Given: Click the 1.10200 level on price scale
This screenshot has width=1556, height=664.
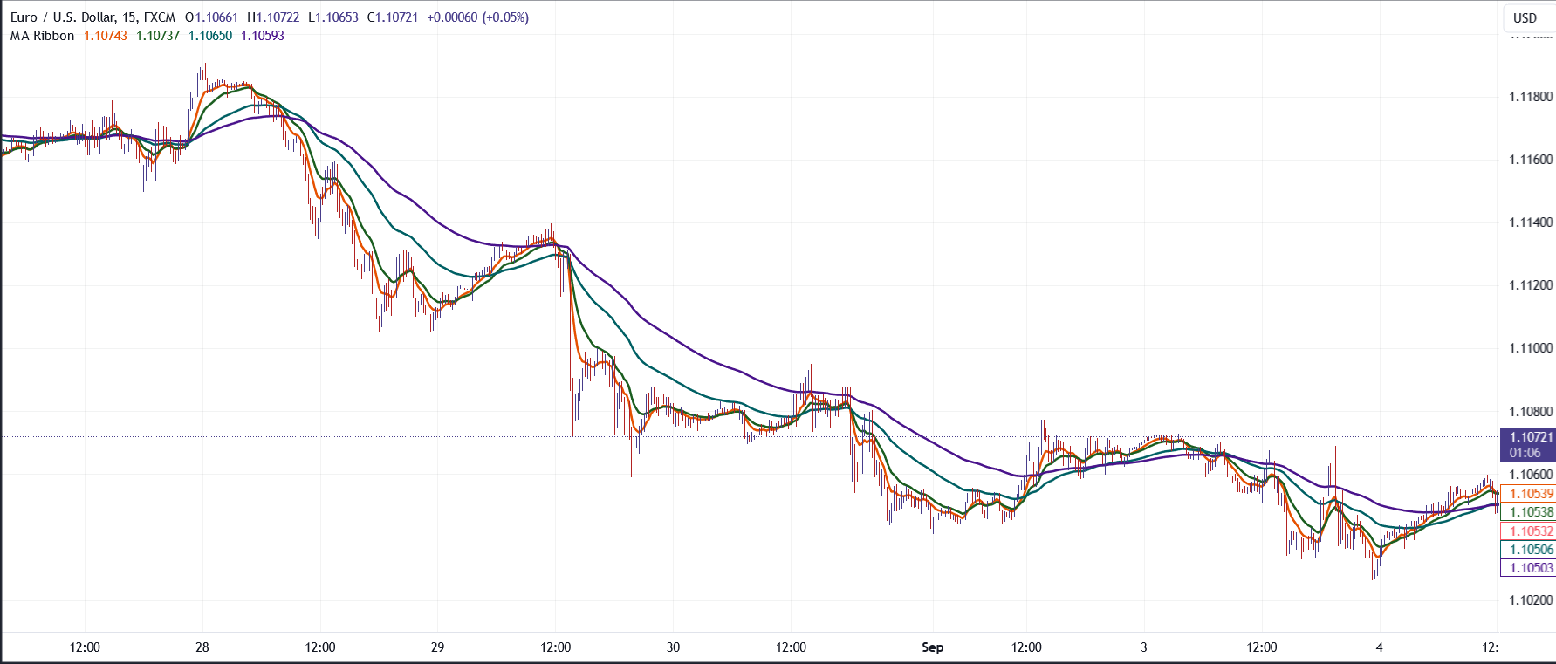Looking at the screenshot, I should point(1531,600).
